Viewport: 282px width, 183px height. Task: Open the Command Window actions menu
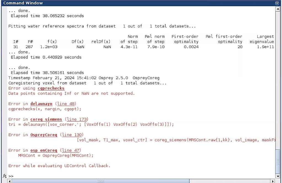pos(277,3)
